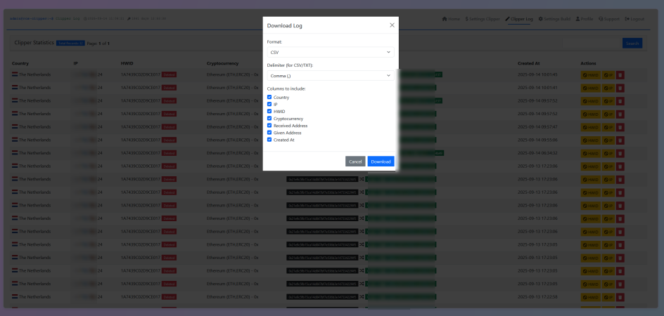This screenshot has height=316, width=664.
Task: Click trash icon for row 2025-09-14 10:01:41
Action: pos(620,88)
